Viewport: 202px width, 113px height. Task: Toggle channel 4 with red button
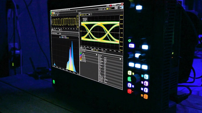[130, 92]
